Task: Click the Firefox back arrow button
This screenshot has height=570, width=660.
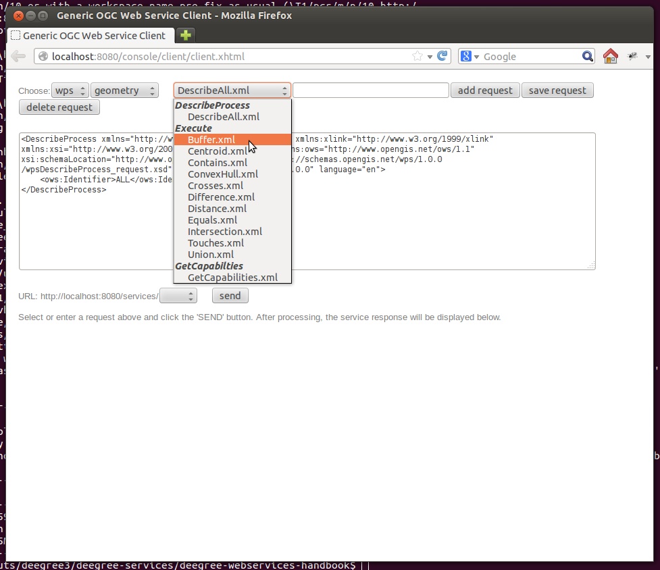Action: [18, 56]
